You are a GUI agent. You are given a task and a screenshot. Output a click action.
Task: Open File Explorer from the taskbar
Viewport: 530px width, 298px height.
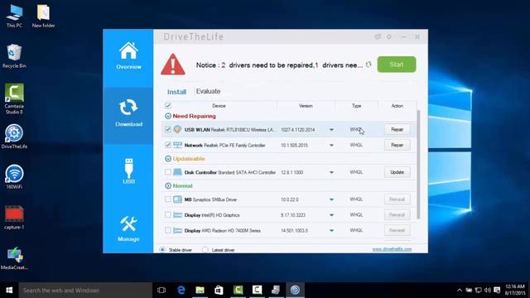pyautogui.click(x=200, y=290)
